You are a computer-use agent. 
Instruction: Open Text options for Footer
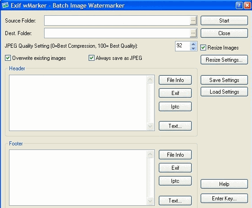175,201
